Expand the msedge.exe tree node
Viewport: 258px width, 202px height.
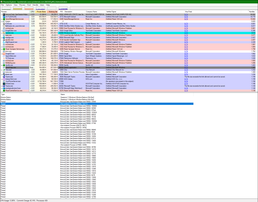pos(2,38)
